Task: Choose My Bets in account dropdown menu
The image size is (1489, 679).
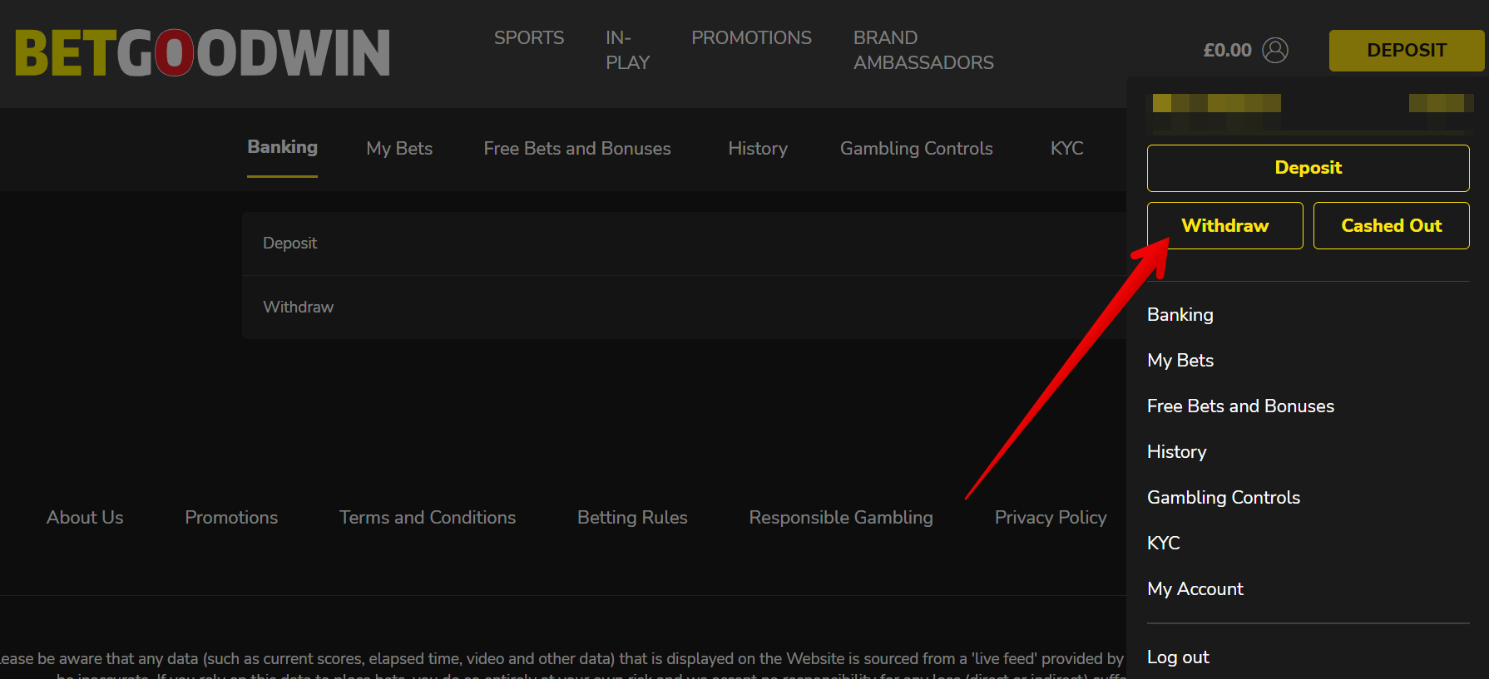Action: tap(1180, 361)
